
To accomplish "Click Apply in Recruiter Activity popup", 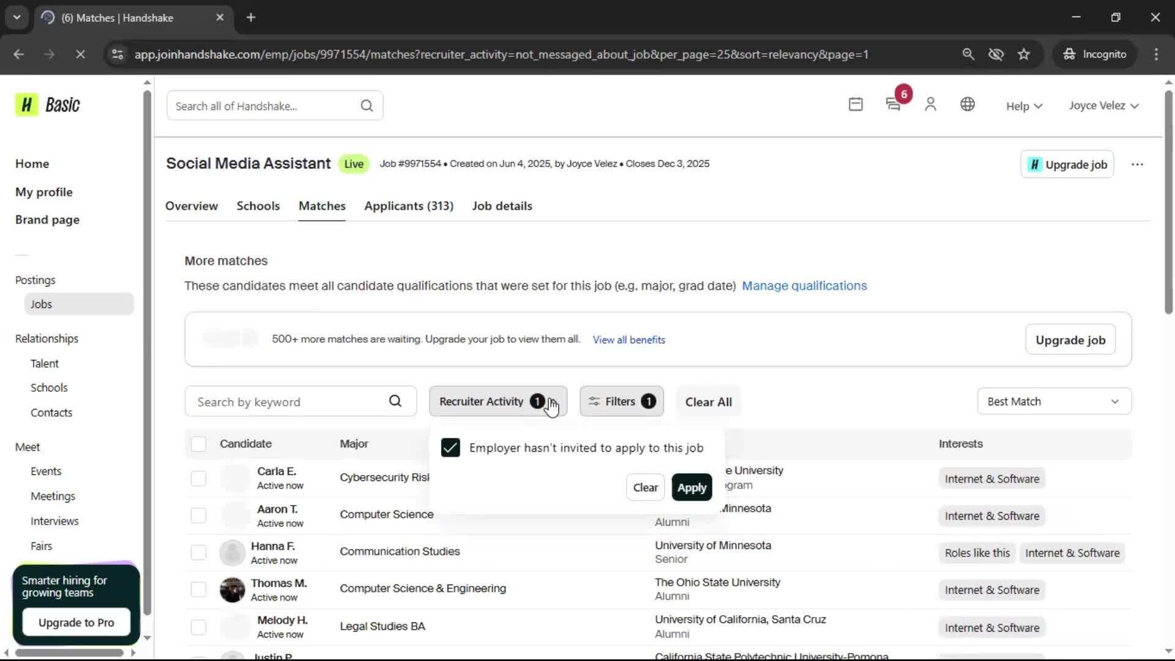I will click(692, 488).
